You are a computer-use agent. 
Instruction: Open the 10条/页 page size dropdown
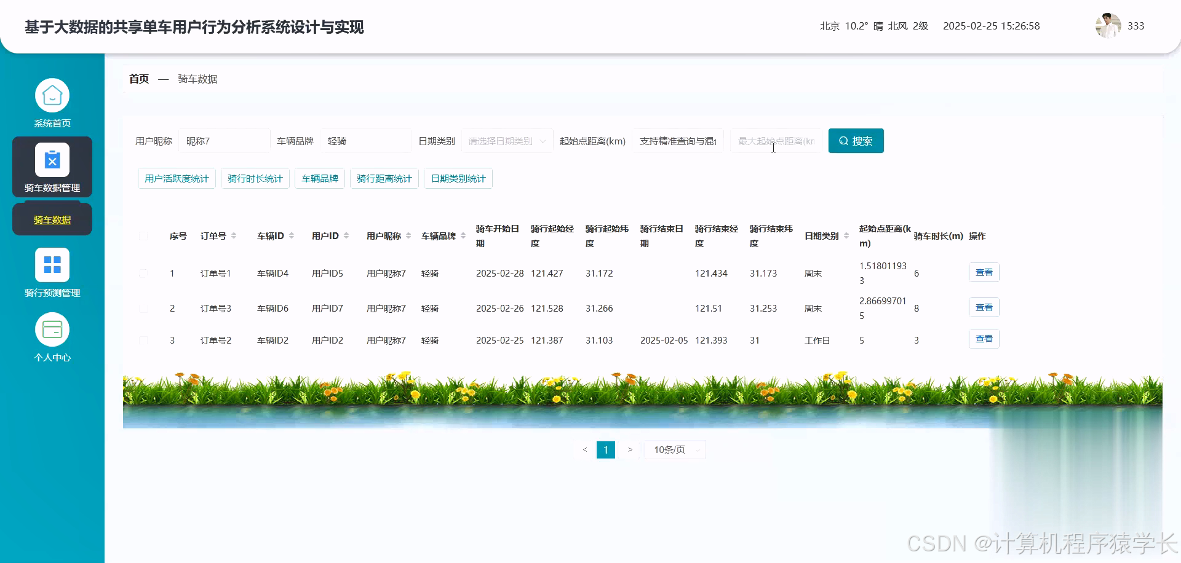pos(674,449)
